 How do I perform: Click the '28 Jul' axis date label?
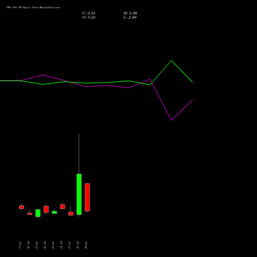click(x=78, y=245)
